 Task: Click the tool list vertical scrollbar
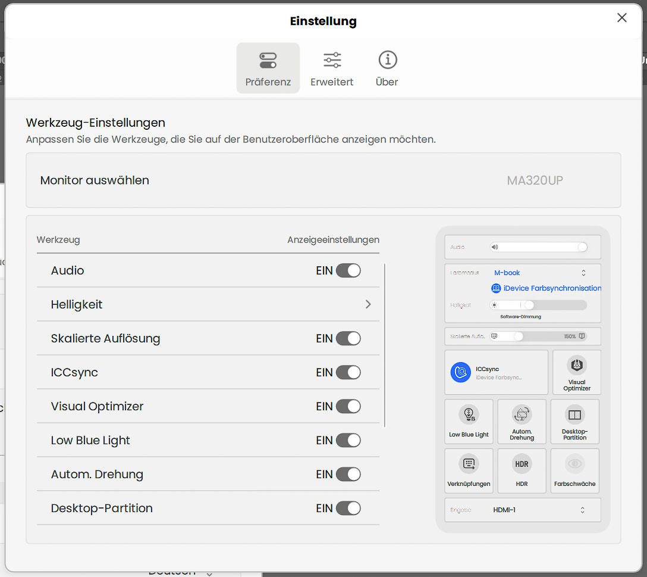tap(385, 345)
